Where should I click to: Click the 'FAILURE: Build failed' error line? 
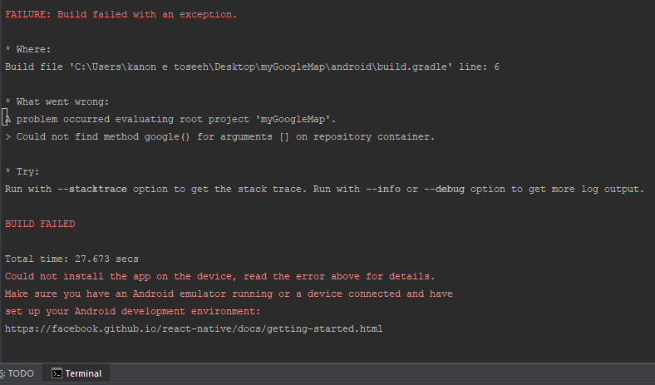[121, 15]
